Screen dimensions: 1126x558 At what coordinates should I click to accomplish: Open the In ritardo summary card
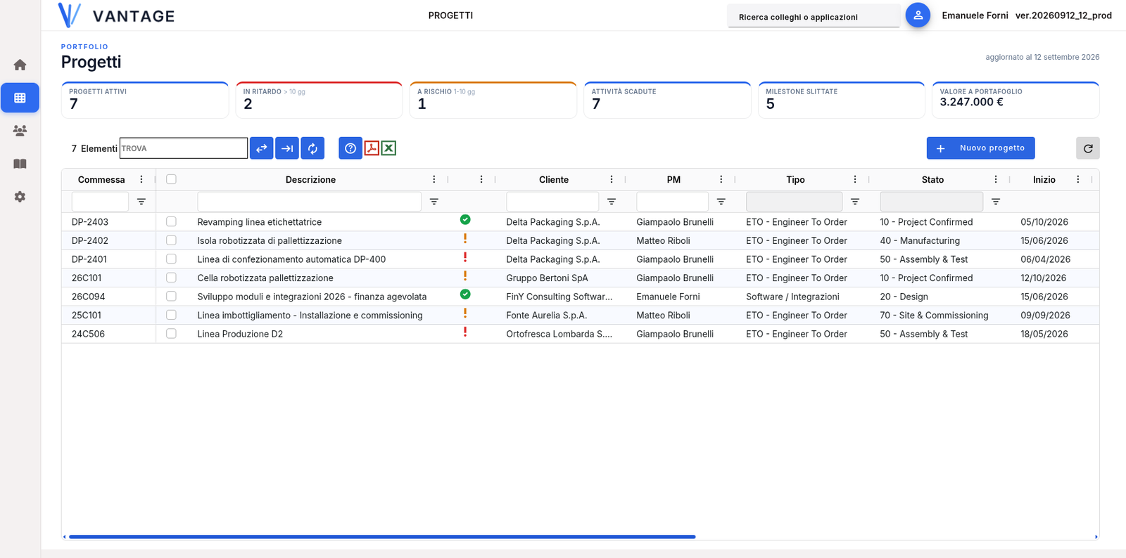(319, 100)
